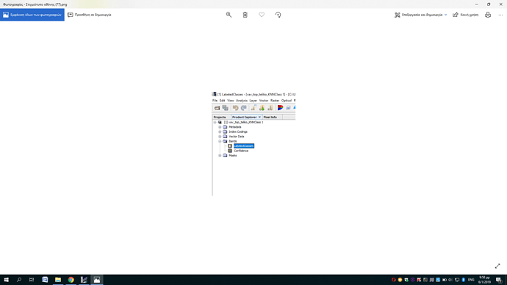Enter fullscreen via the diagonal arrows icon
Image resolution: width=507 pixels, height=285 pixels.
pos(497,266)
